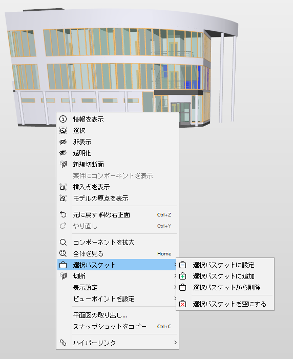The image size is (293, 359).
Task: Click the entrance door of the 3D building
Action: click(184, 113)
